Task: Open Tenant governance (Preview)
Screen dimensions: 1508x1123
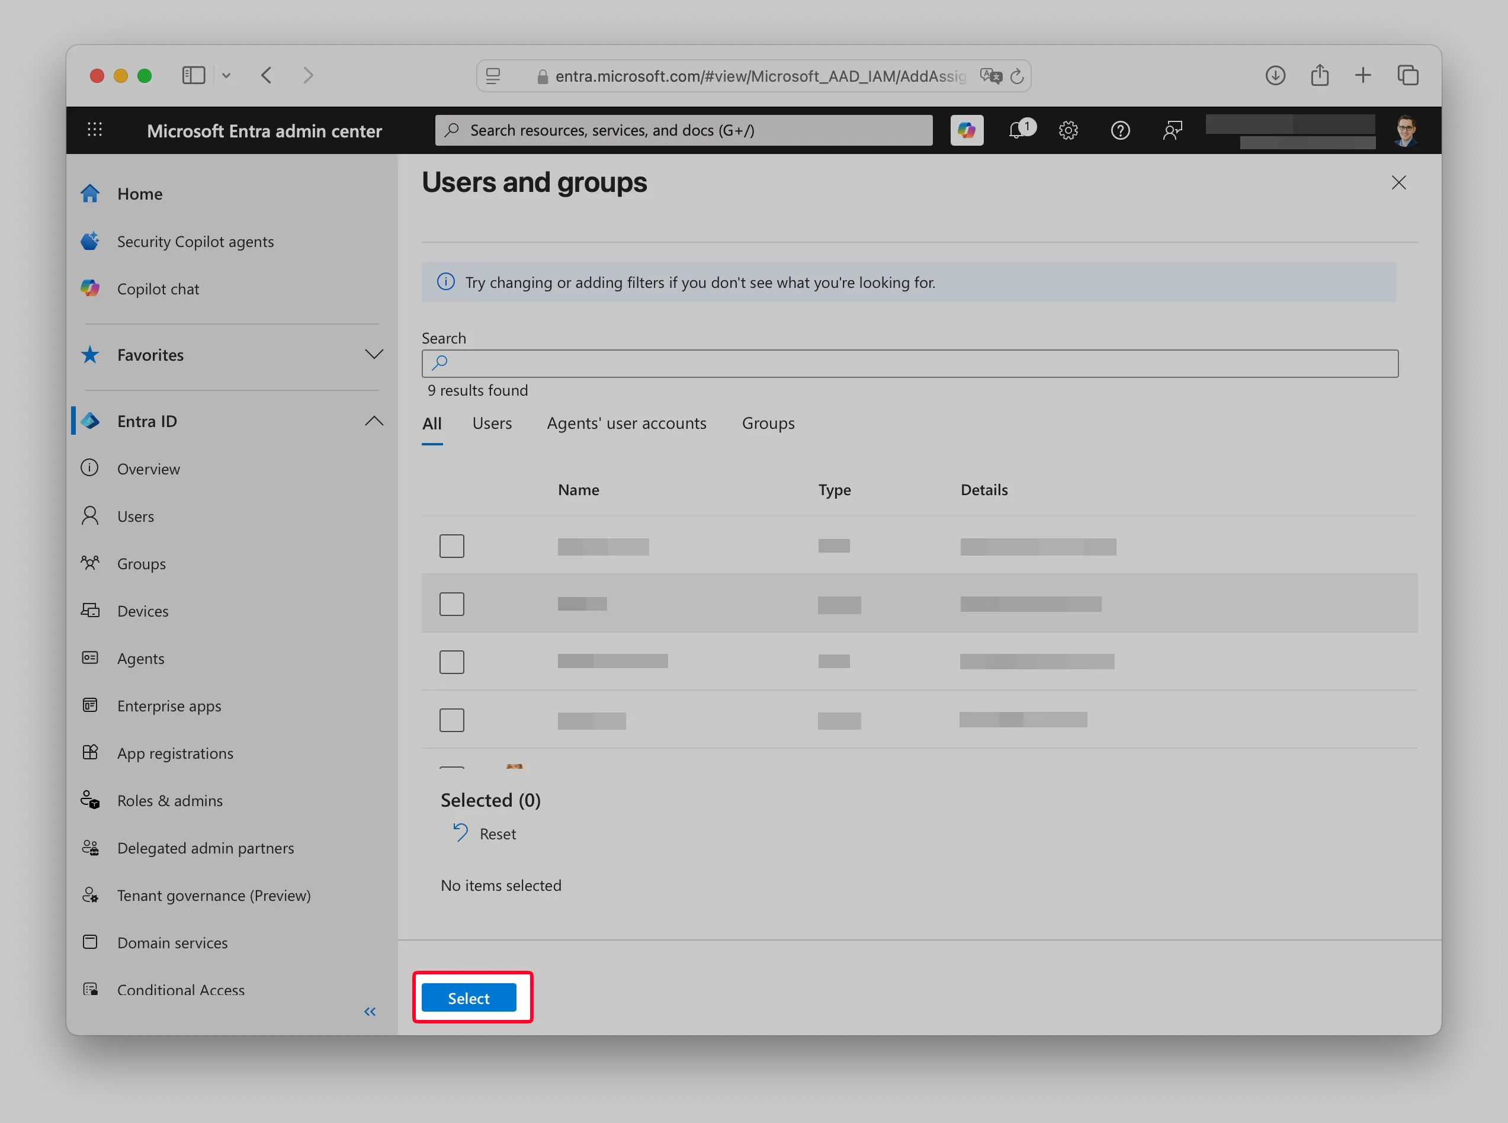Action: tap(214, 896)
